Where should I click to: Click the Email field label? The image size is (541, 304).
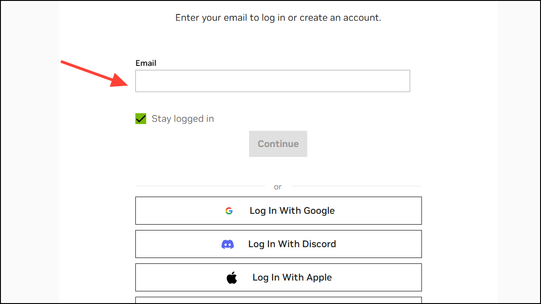(146, 63)
